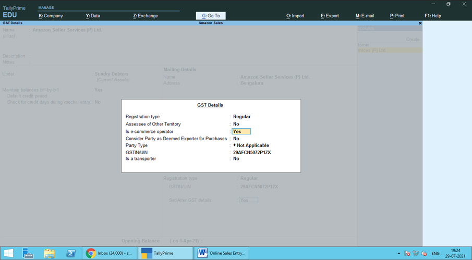
Task: Open F1: Help
Action: [432, 16]
